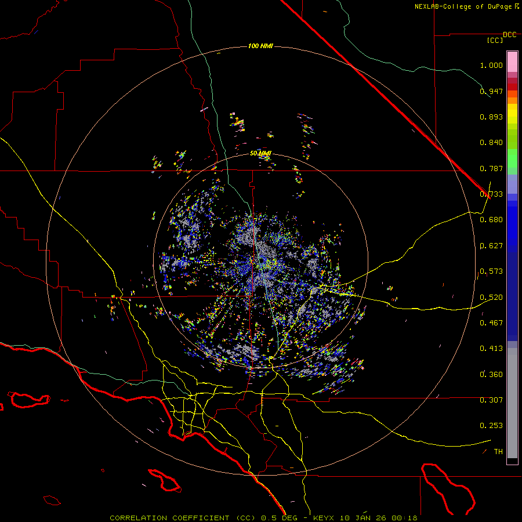Click the DCC label above the legend
This screenshot has height=522, width=522.
(510, 35)
